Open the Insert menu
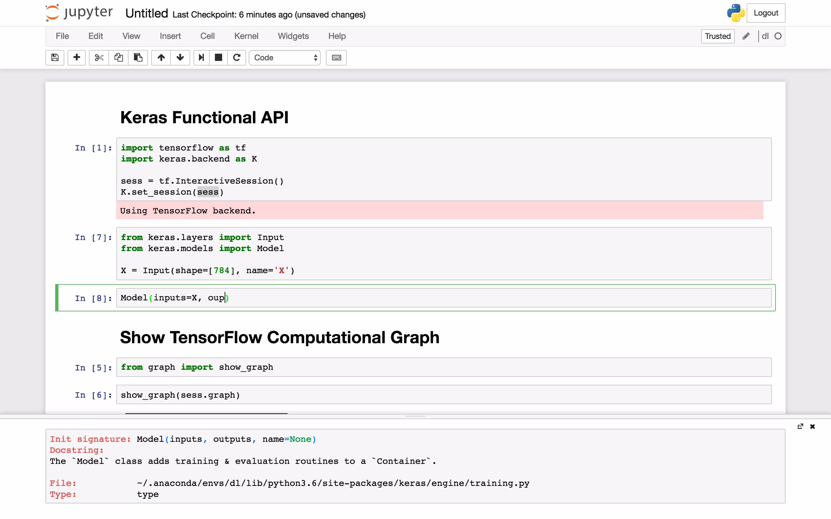 170,36
